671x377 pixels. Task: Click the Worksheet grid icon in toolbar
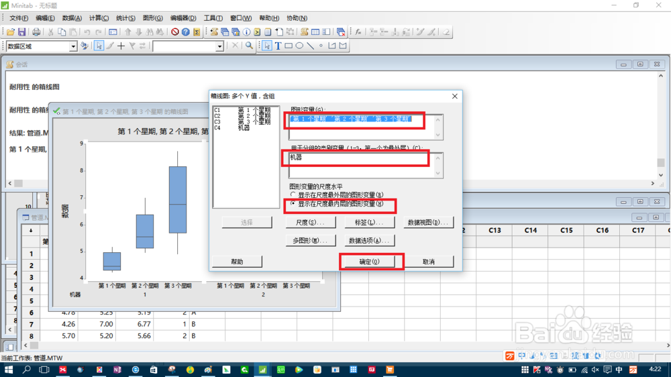[x=315, y=32]
